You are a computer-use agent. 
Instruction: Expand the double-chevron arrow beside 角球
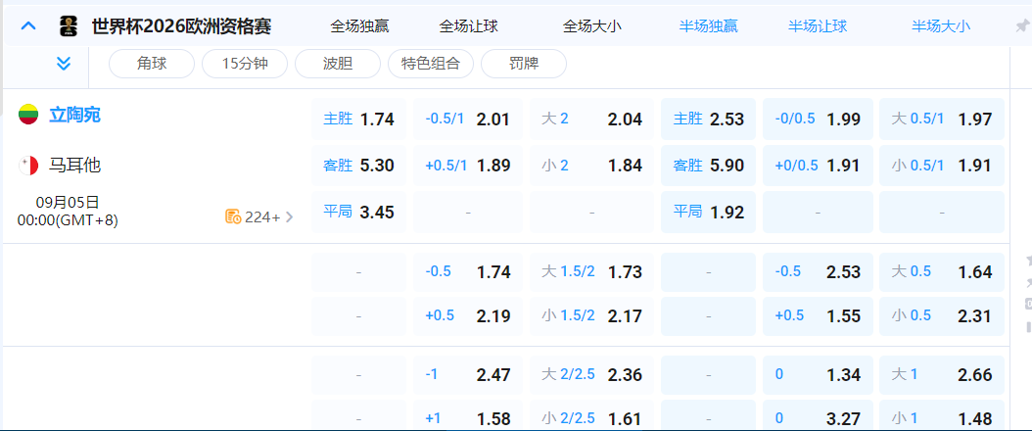click(x=64, y=64)
